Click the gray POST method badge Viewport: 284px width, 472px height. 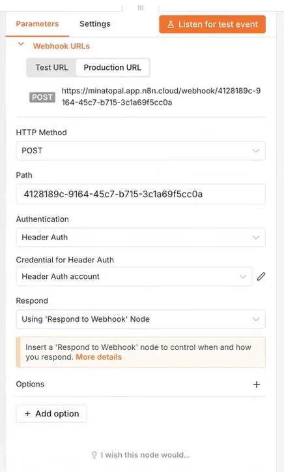coord(42,97)
